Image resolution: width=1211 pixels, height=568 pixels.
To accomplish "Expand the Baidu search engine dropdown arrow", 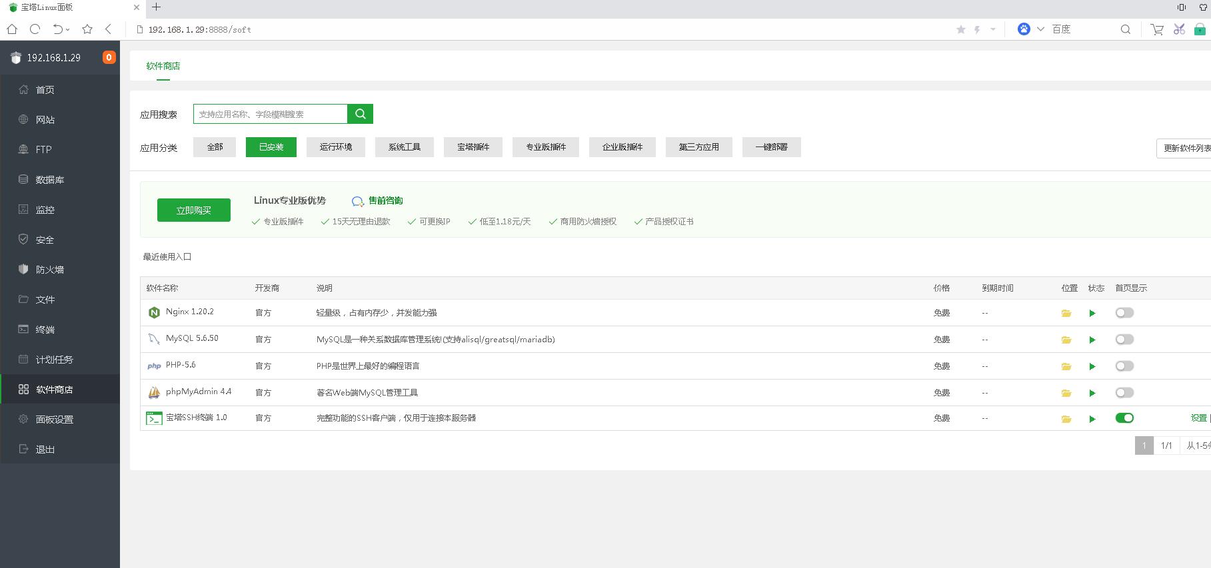I will [x=1040, y=29].
